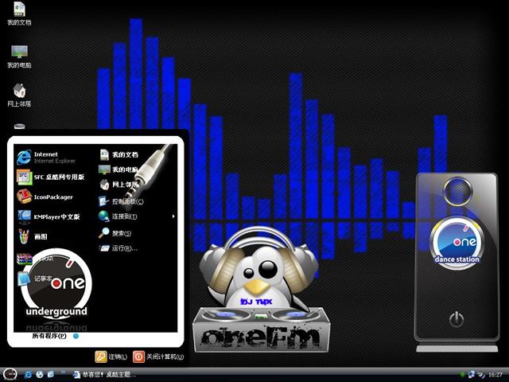This screenshot has width=509, height=382.
Task: Open 控制面板(C) control panel entry
Action: pyautogui.click(x=121, y=201)
